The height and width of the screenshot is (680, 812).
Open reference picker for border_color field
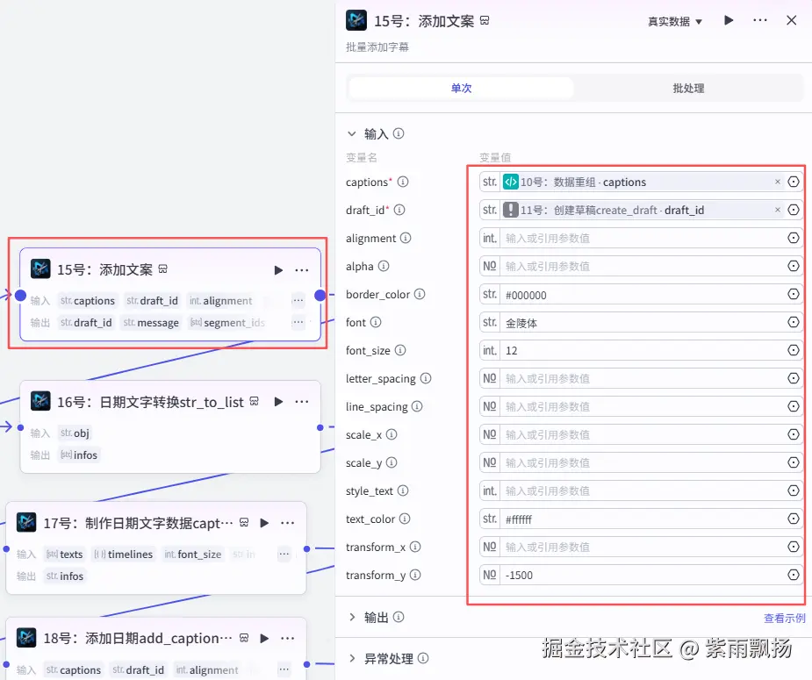(x=794, y=294)
